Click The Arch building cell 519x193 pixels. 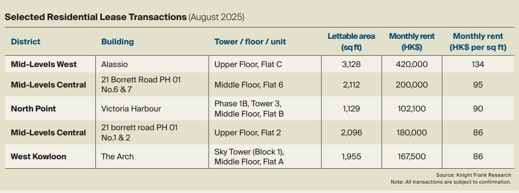click(x=118, y=156)
